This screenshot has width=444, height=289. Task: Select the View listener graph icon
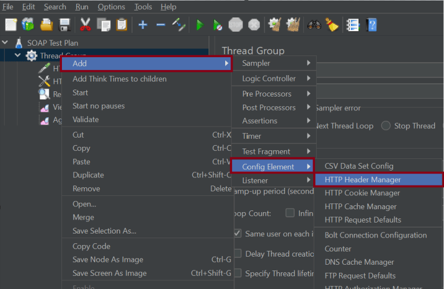[45, 108]
